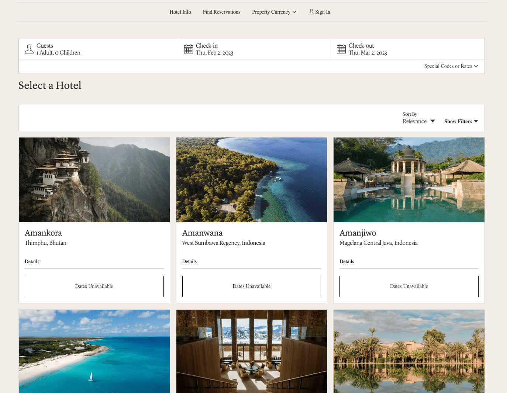Open the Amanjiwo pool photo
The height and width of the screenshot is (393, 507).
[x=409, y=180]
